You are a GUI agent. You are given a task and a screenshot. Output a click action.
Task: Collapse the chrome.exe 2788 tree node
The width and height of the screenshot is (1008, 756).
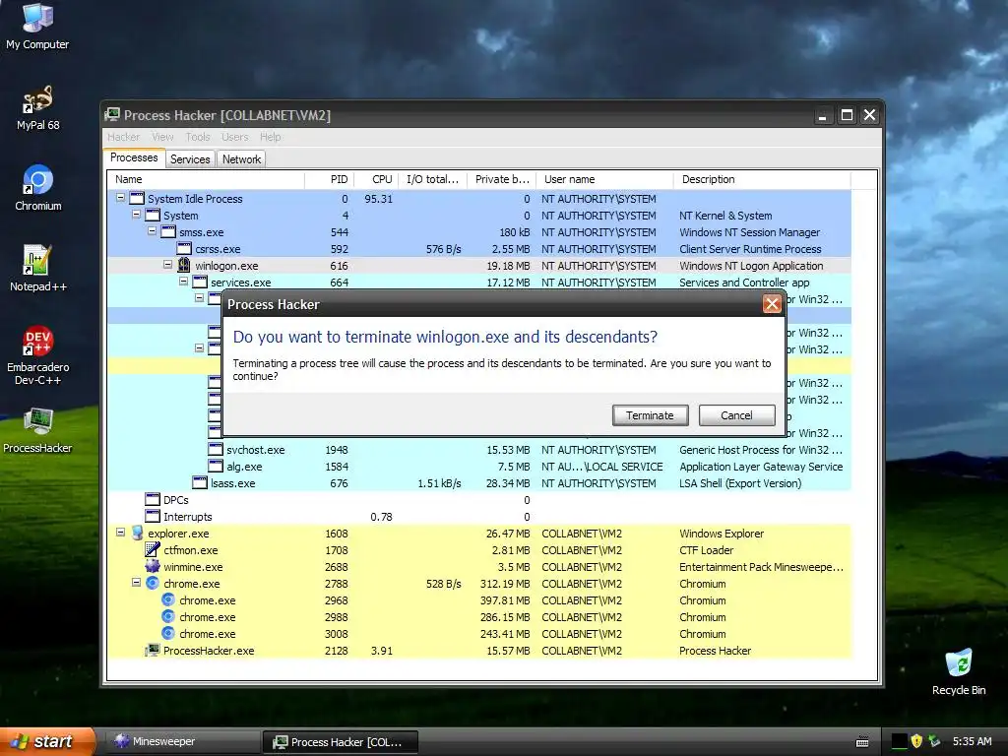click(x=136, y=583)
